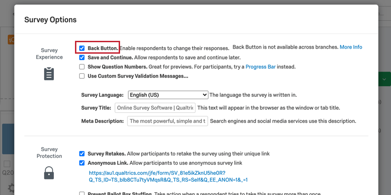This screenshot has width=391, height=195.
Task: Toggle the Save and Continue checkbox
Action: coord(82,57)
